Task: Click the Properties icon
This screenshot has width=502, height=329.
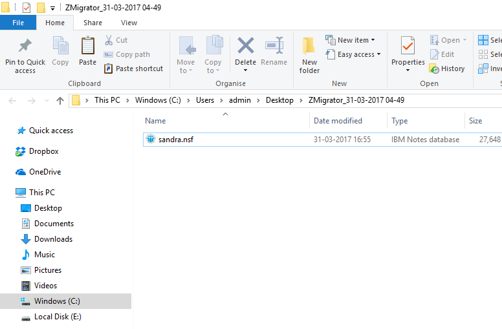Action: point(408,45)
